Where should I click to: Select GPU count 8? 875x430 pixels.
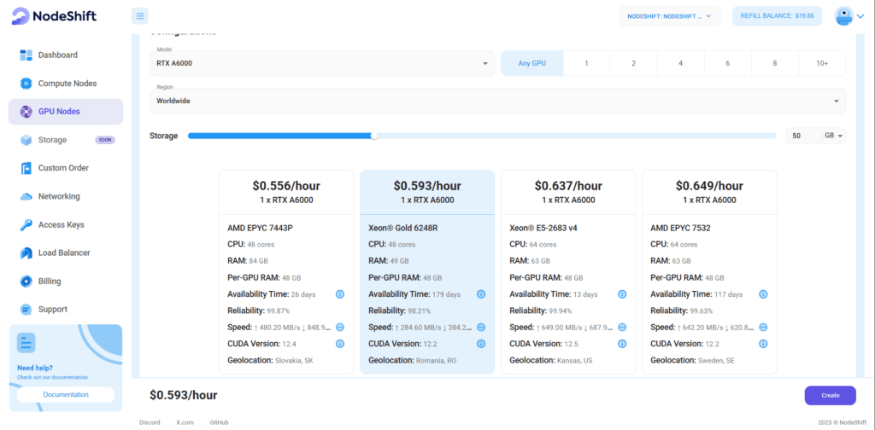point(774,63)
